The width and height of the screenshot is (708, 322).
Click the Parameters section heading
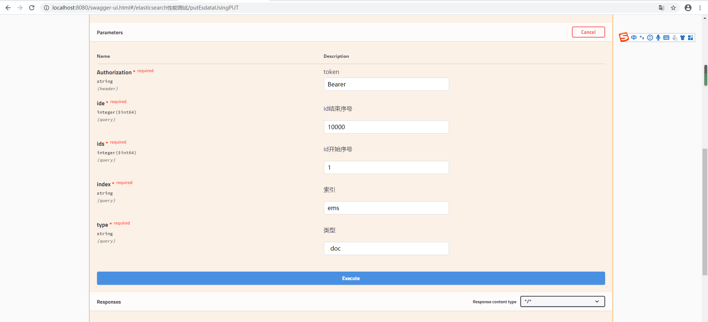click(110, 32)
